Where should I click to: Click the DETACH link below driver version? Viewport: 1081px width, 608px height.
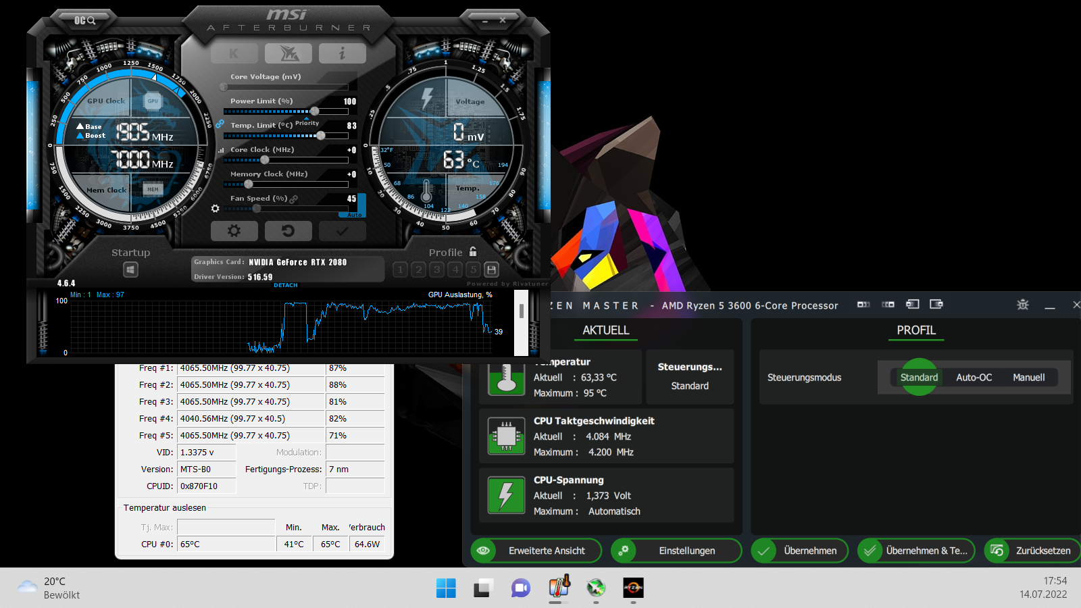(286, 285)
